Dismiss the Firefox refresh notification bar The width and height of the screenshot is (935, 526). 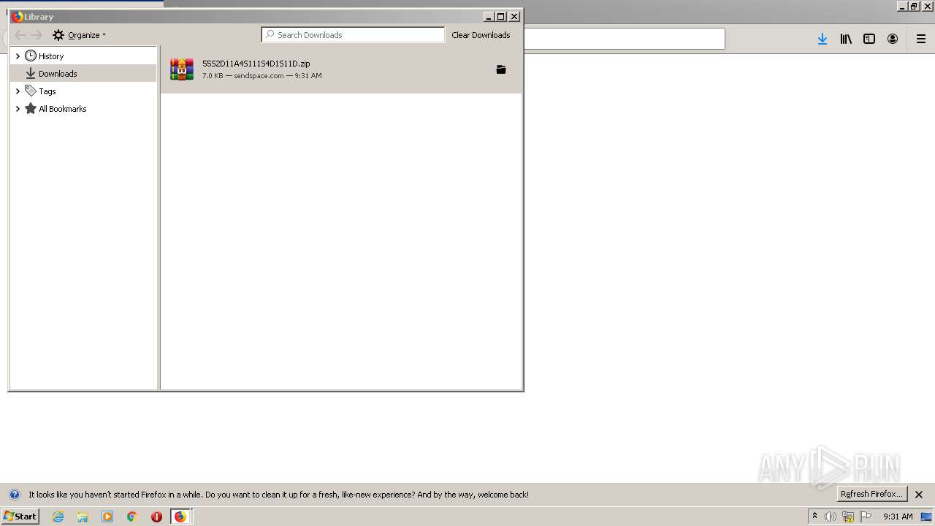pyautogui.click(x=919, y=495)
